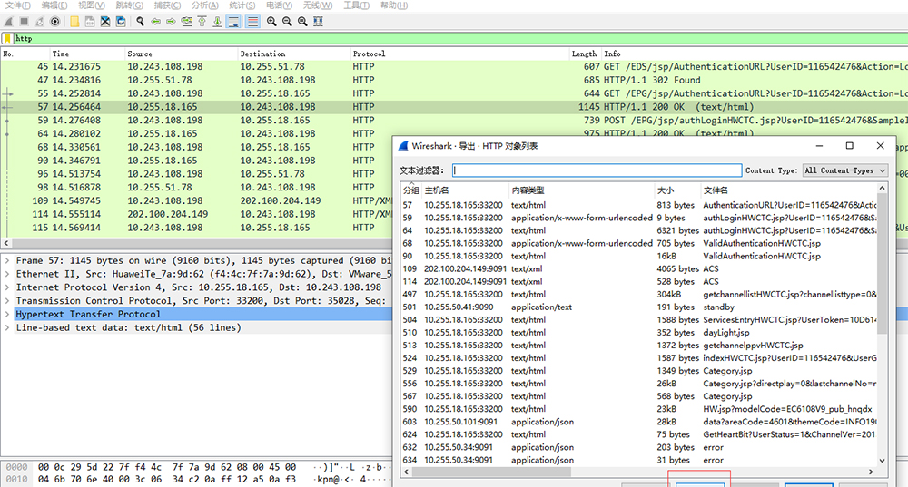908x487 pixels.
Task: Click the 文本过滤器 text input field
Action: [597, 170]
